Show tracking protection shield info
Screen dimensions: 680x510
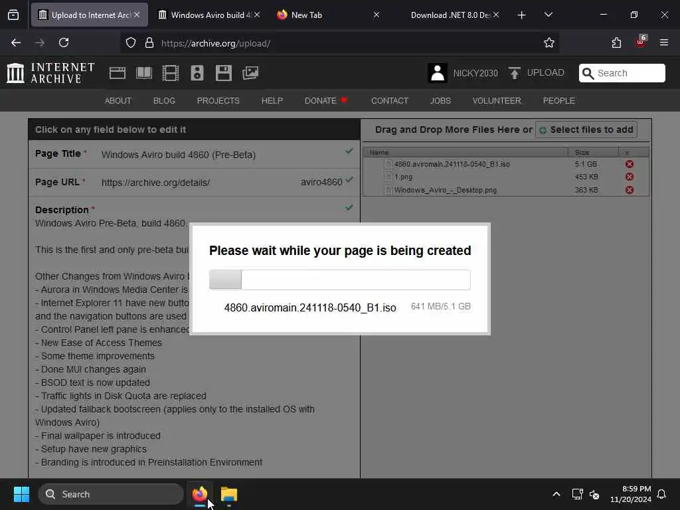point(131,42)
